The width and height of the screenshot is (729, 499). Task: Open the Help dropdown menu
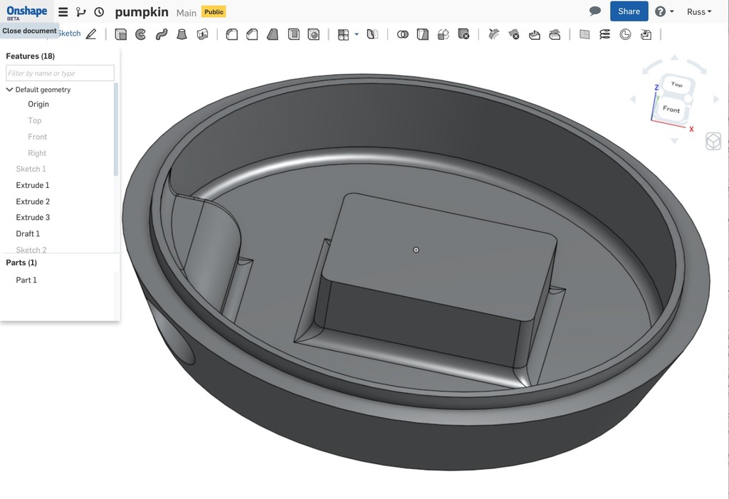point(664,11)
